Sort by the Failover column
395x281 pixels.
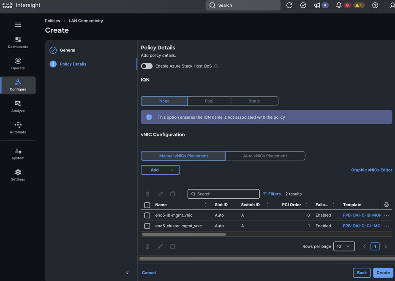pyautogui.click(x=334, y=205)
